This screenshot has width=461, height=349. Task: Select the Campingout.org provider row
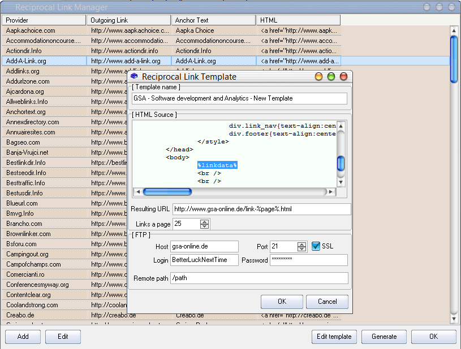44,254
